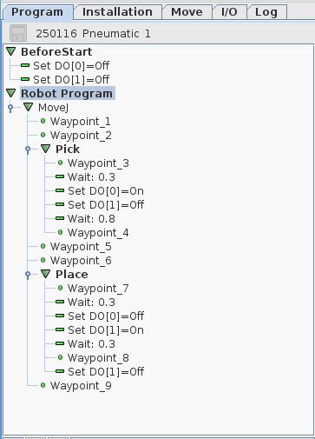Select the Waypoint_4 tree item
This screenshot has height=439, width=315.
[98, 233]
